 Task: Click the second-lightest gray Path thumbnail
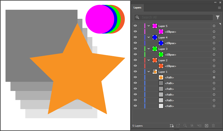click(x=161, y=100)
